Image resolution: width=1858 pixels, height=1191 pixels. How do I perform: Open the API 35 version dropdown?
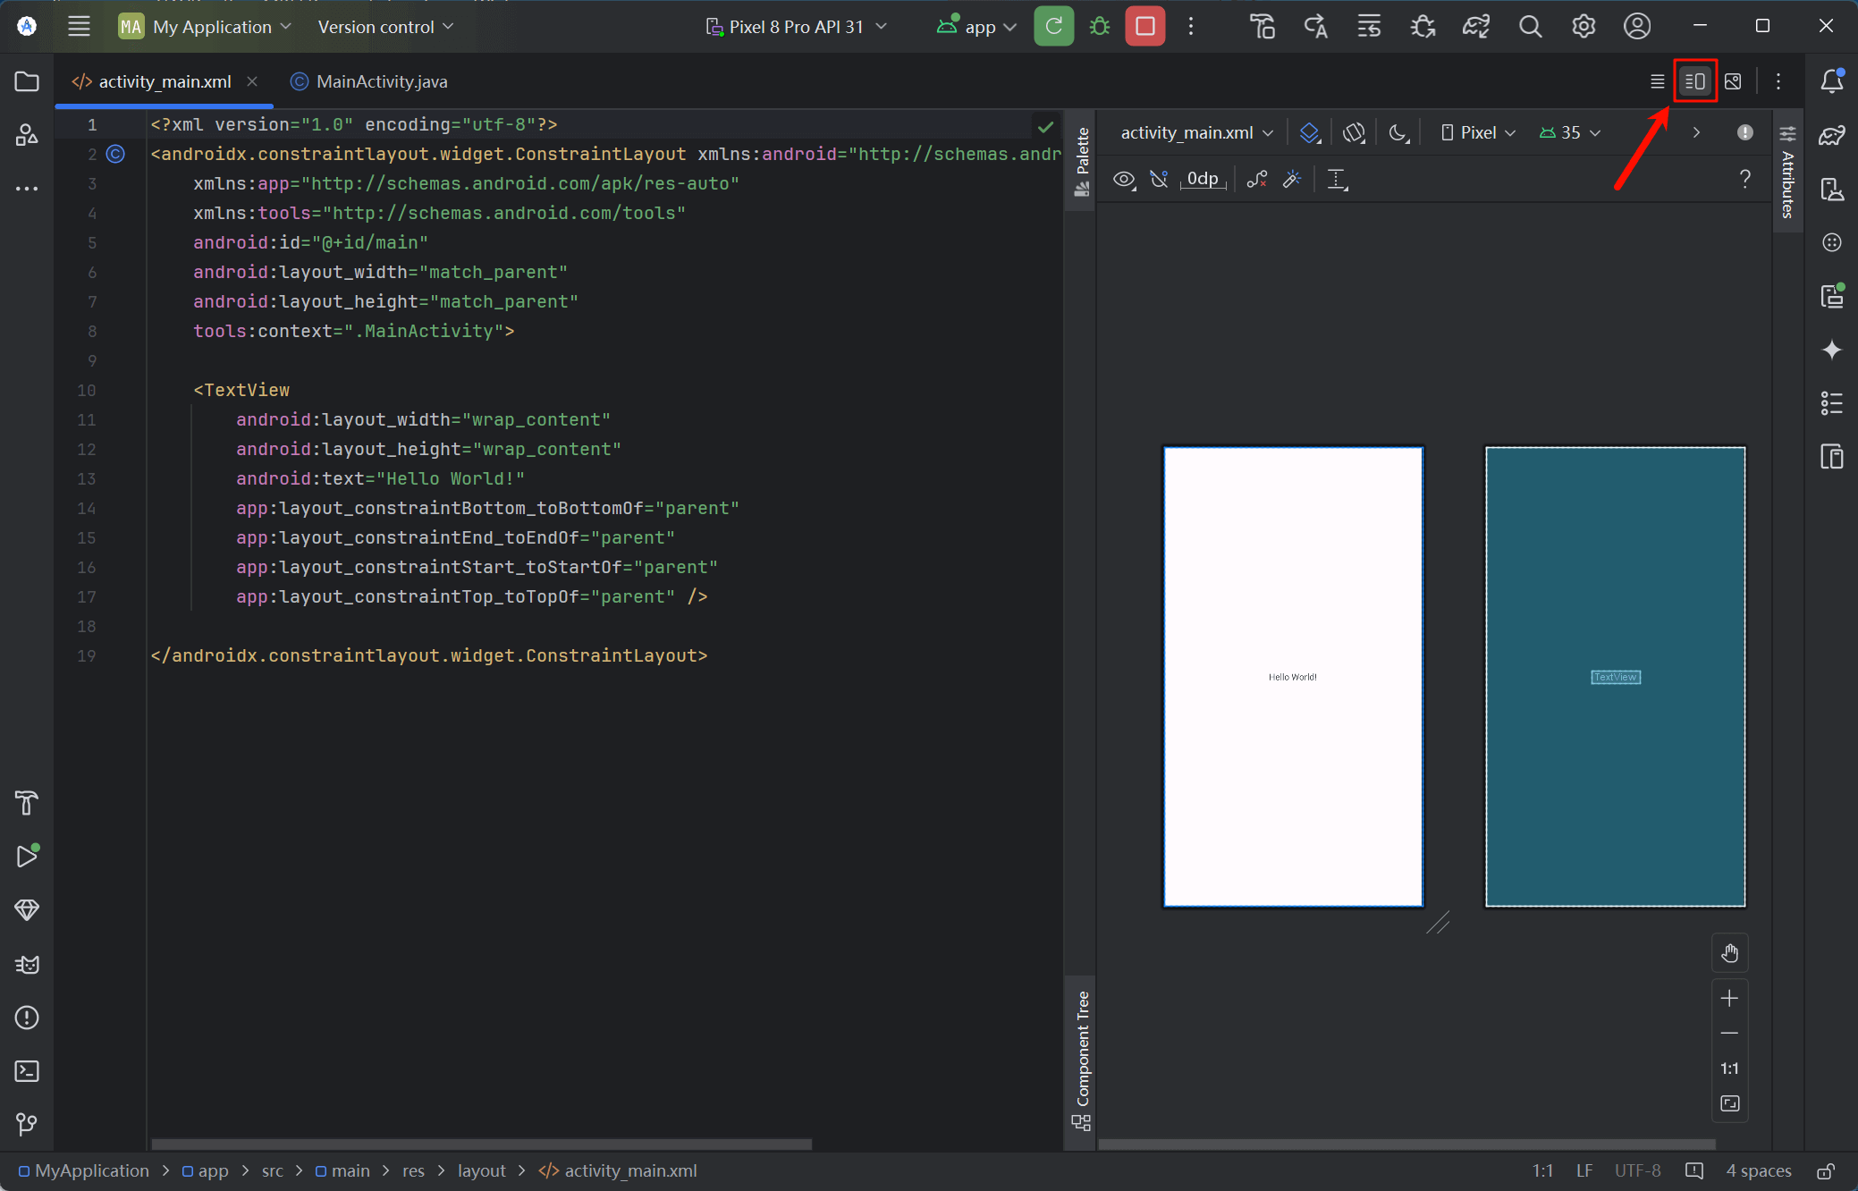(x=1570, y=133)
